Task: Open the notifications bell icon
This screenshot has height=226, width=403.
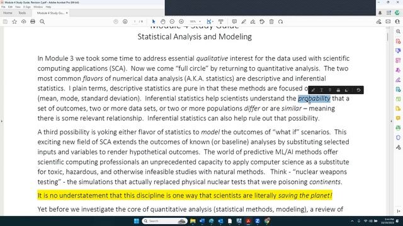Action: pos(380,13)
